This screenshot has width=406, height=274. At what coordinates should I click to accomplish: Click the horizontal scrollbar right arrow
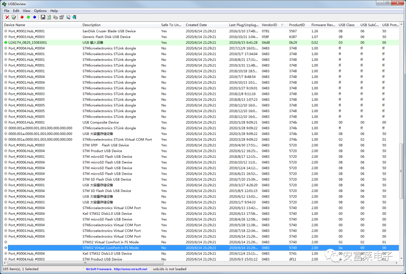coord(397,263)
